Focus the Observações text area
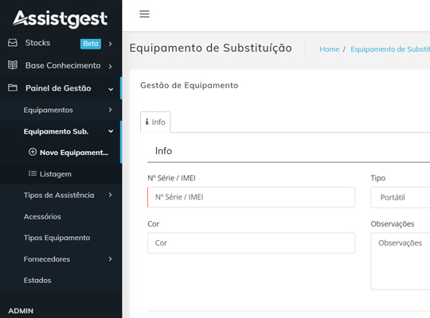The image size is (430, 318). click(x=400, y=262)
